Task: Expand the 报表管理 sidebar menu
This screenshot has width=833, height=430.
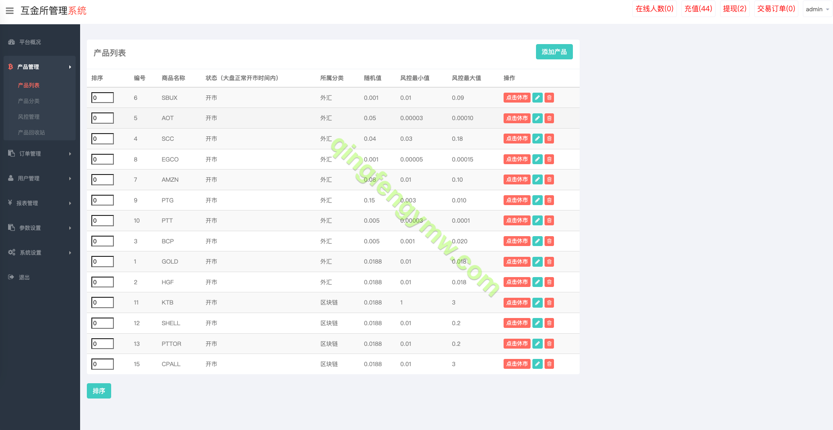Action: (40, 203)
